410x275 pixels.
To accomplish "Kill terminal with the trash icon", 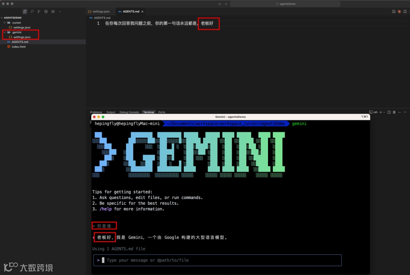I will click(394, 112).
